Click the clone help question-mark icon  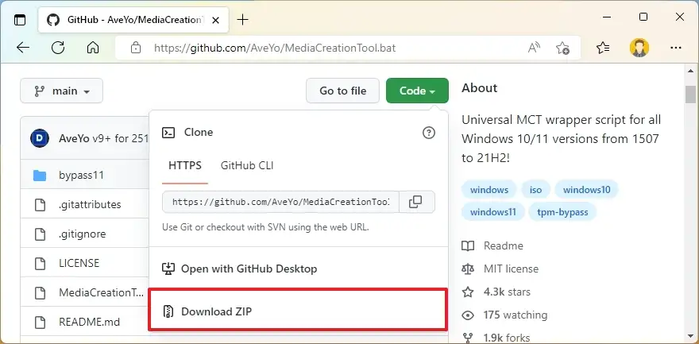tap(429, 133)
